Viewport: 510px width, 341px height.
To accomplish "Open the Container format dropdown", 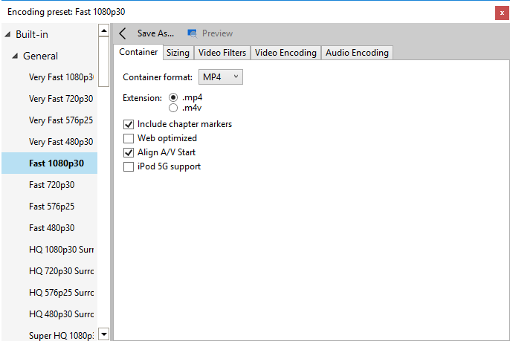I will click(x=221, y=77).
